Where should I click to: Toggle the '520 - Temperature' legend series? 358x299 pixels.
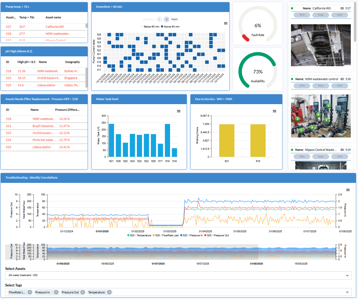point(140,235)
